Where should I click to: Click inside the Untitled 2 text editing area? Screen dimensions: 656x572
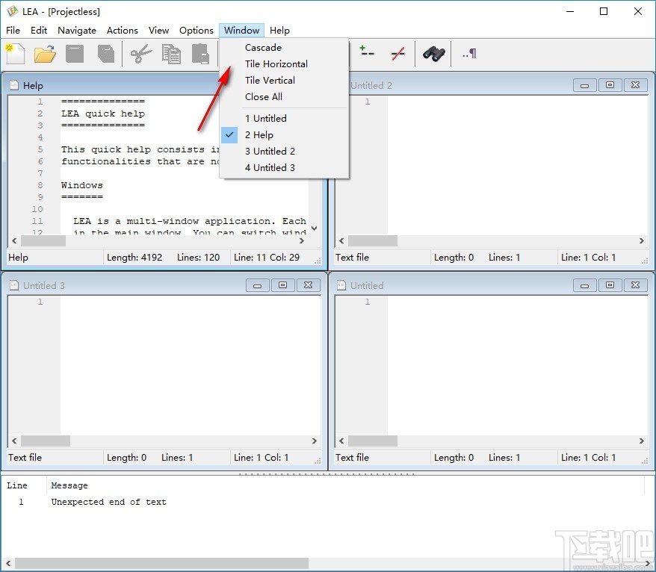tap(518, 165)
